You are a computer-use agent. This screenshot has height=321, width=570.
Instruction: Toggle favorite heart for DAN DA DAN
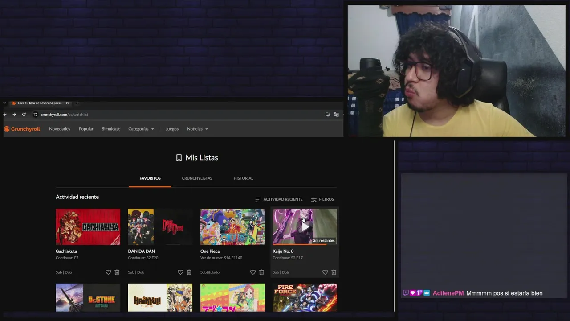point(180,272)
